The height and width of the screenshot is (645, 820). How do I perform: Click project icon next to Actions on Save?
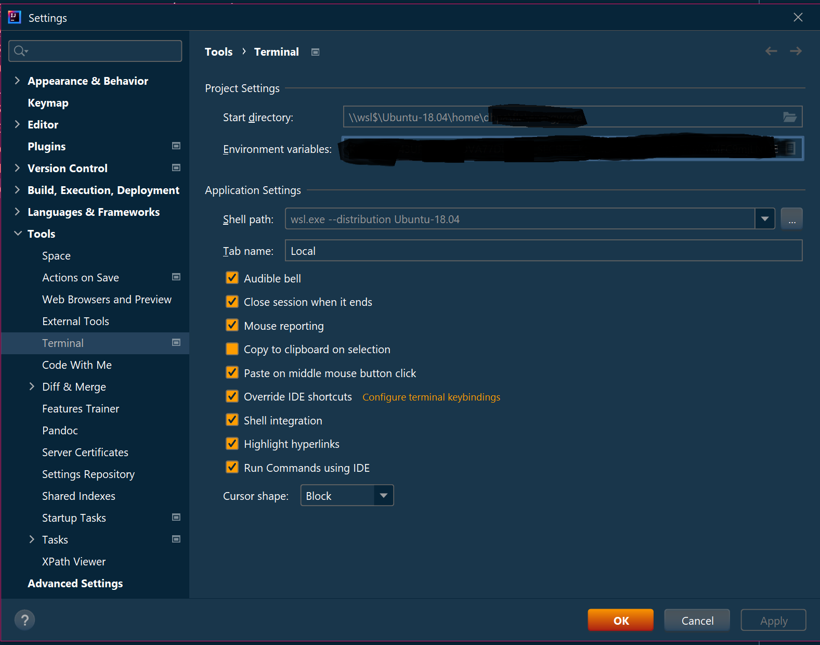coord(176,277)
